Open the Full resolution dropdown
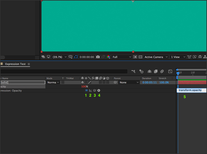The image size is (207, 154). pos(122,57)
